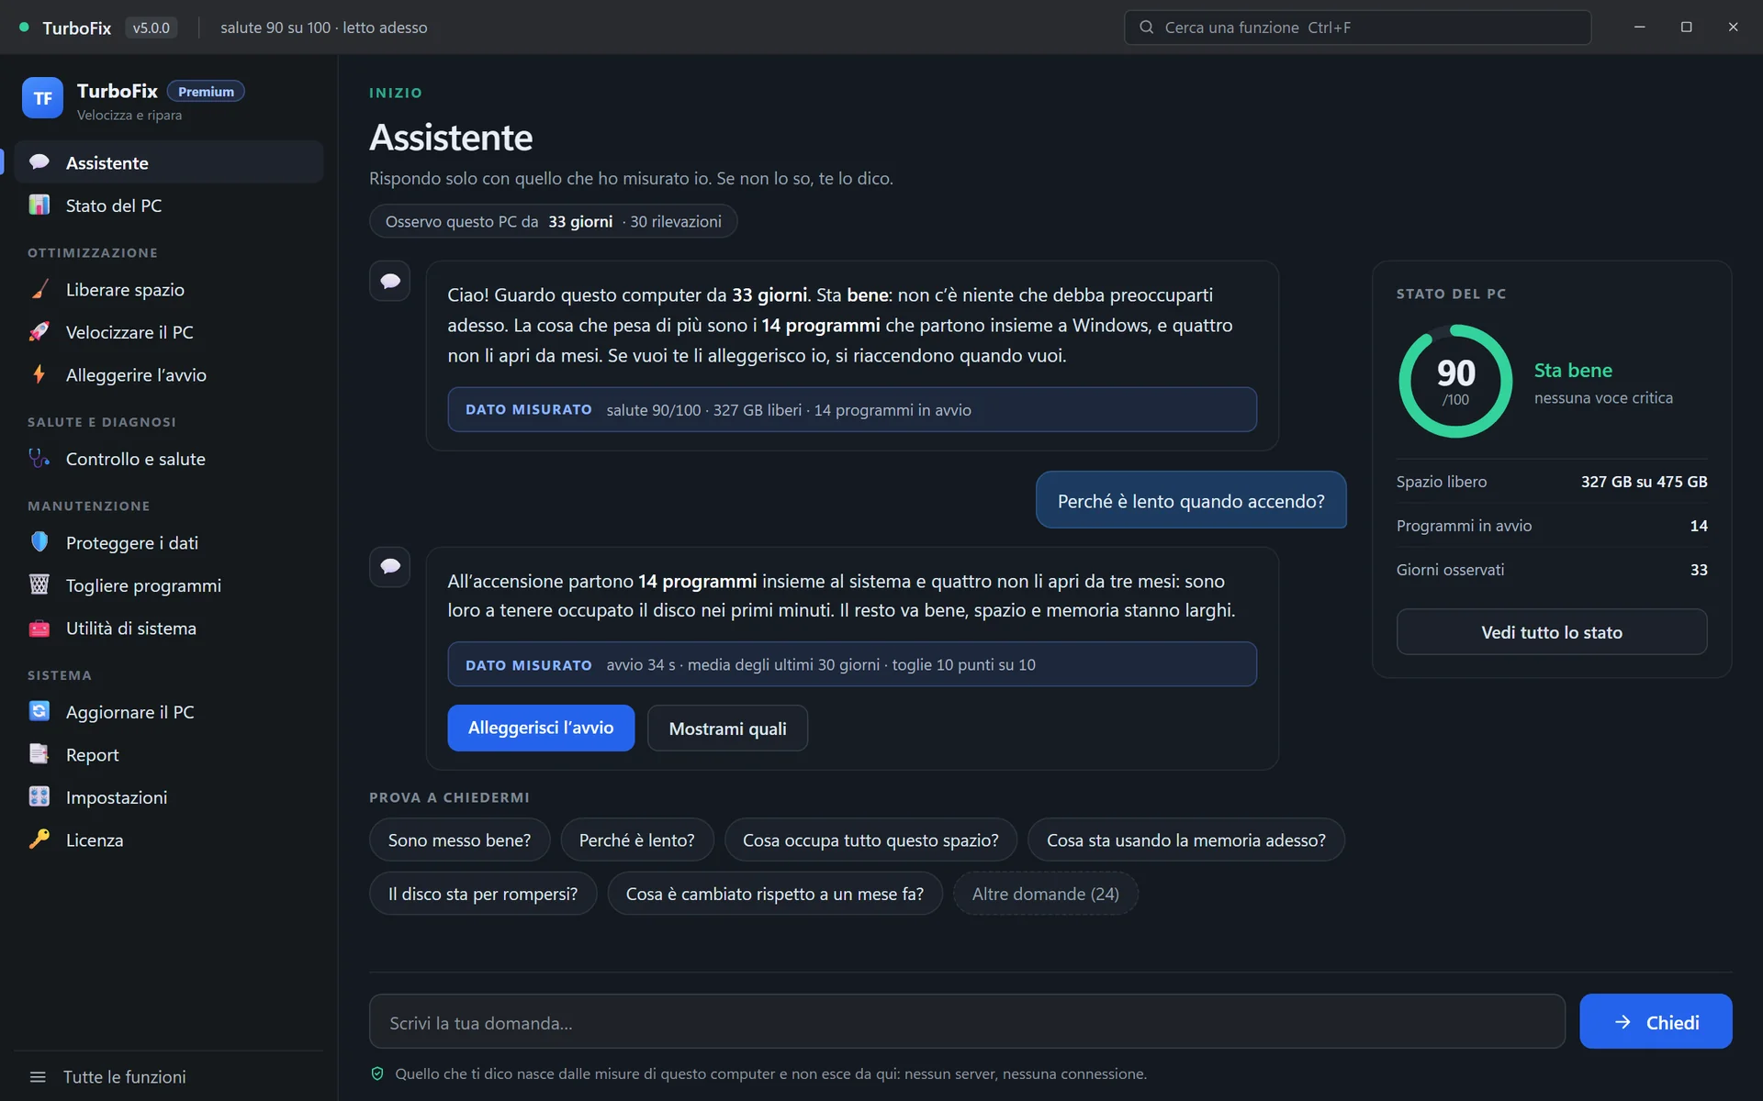The width and height of the screenshot is (1763, 1101).
Task: Click the first assistant message avatar icon
Action: point(390,281)
